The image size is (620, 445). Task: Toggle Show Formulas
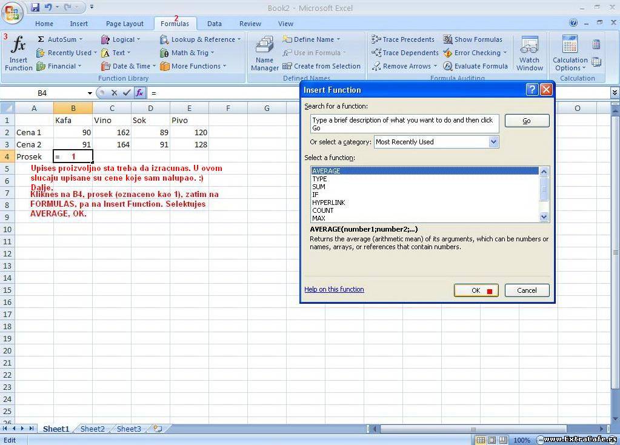point(473,39)
